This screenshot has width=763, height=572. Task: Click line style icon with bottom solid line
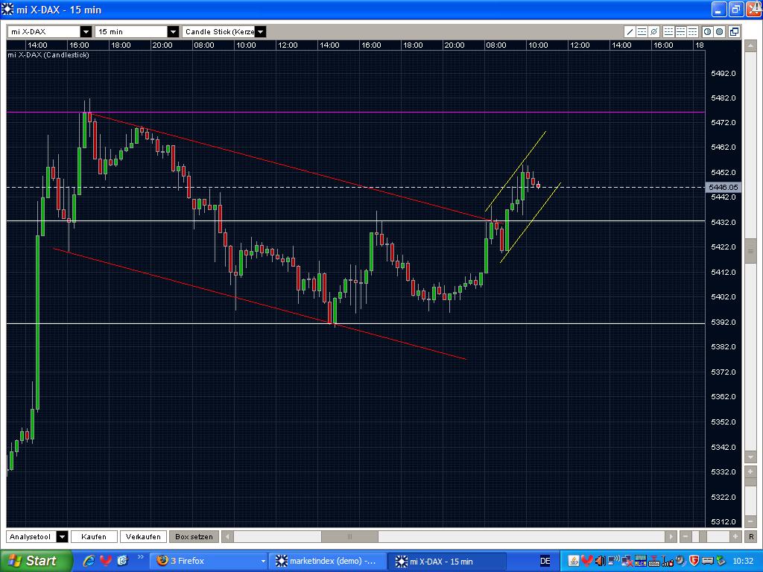click(669, 31)
